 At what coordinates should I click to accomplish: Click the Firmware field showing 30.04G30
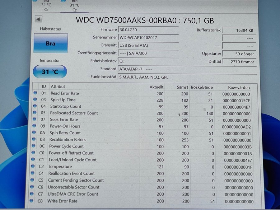tap(148, 30)
